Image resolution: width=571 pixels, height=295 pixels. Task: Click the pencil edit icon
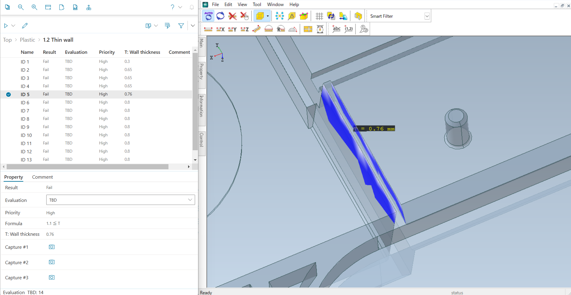tap(25, 26)
